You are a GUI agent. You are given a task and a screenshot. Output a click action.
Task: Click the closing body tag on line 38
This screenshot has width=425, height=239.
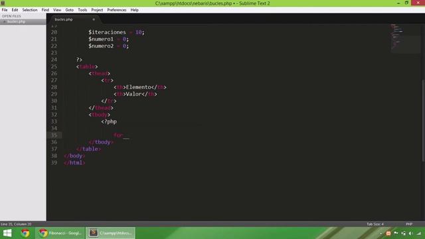pyautogui.click(x=74, y=156)
